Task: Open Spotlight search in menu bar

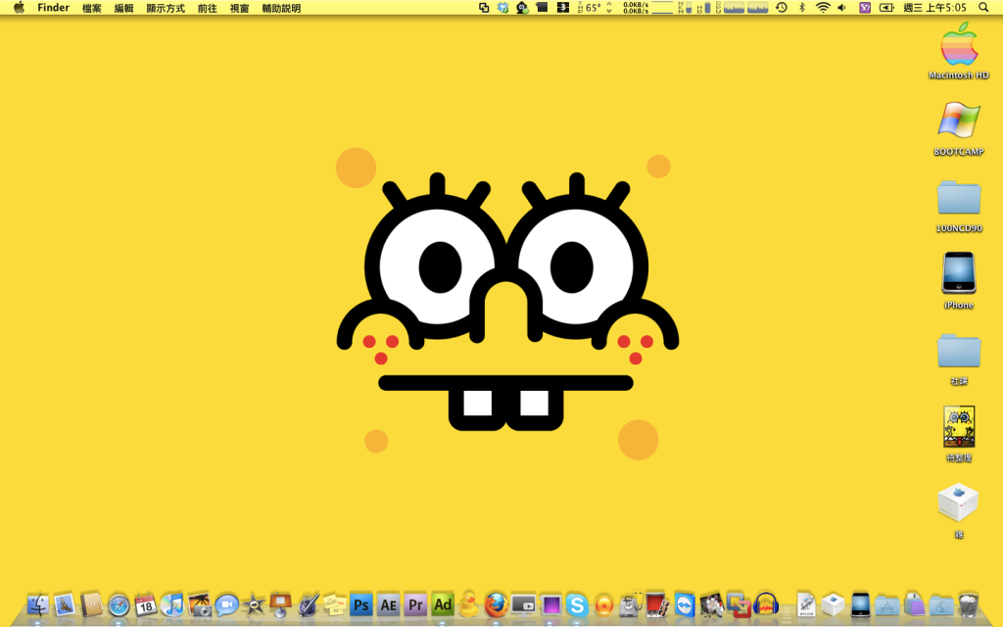Action: pyautogui.click(x=983, y=8)
